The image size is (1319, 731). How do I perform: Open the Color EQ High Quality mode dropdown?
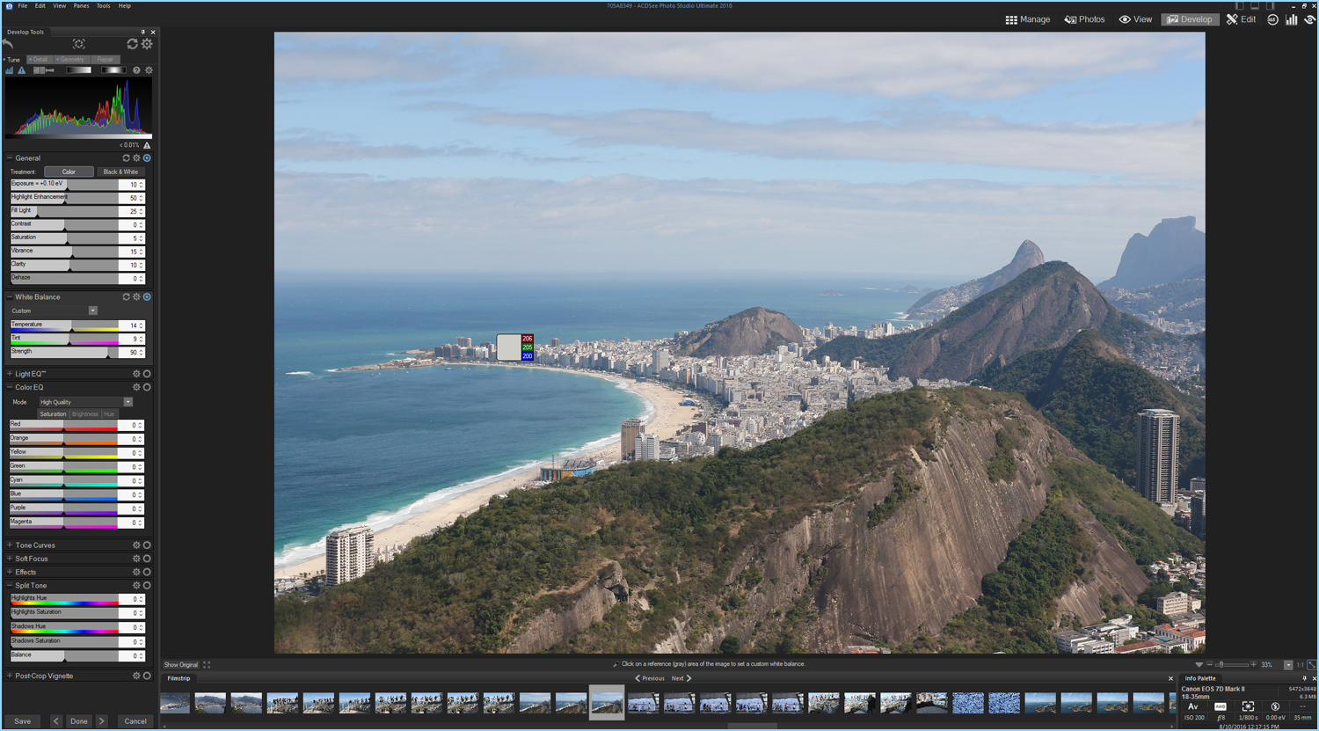click(128, 402)
